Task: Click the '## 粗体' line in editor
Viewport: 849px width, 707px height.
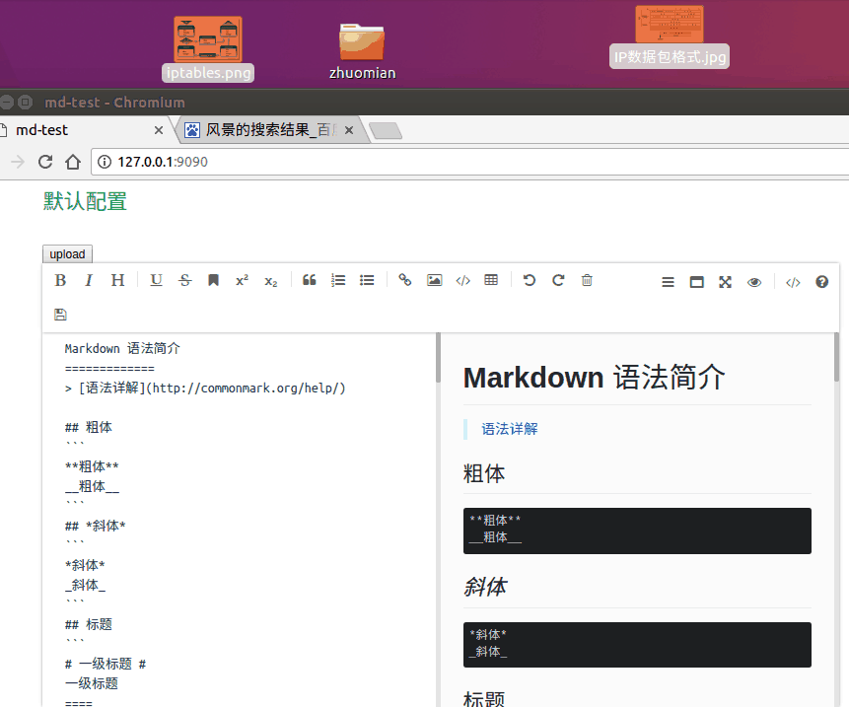Action: pyautogui.click(x=89, y=427)
